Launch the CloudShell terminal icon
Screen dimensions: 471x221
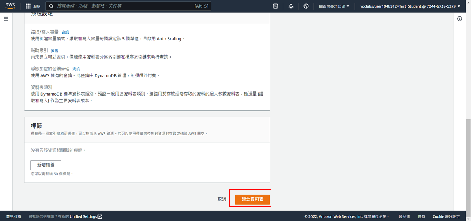pos(276,6)
